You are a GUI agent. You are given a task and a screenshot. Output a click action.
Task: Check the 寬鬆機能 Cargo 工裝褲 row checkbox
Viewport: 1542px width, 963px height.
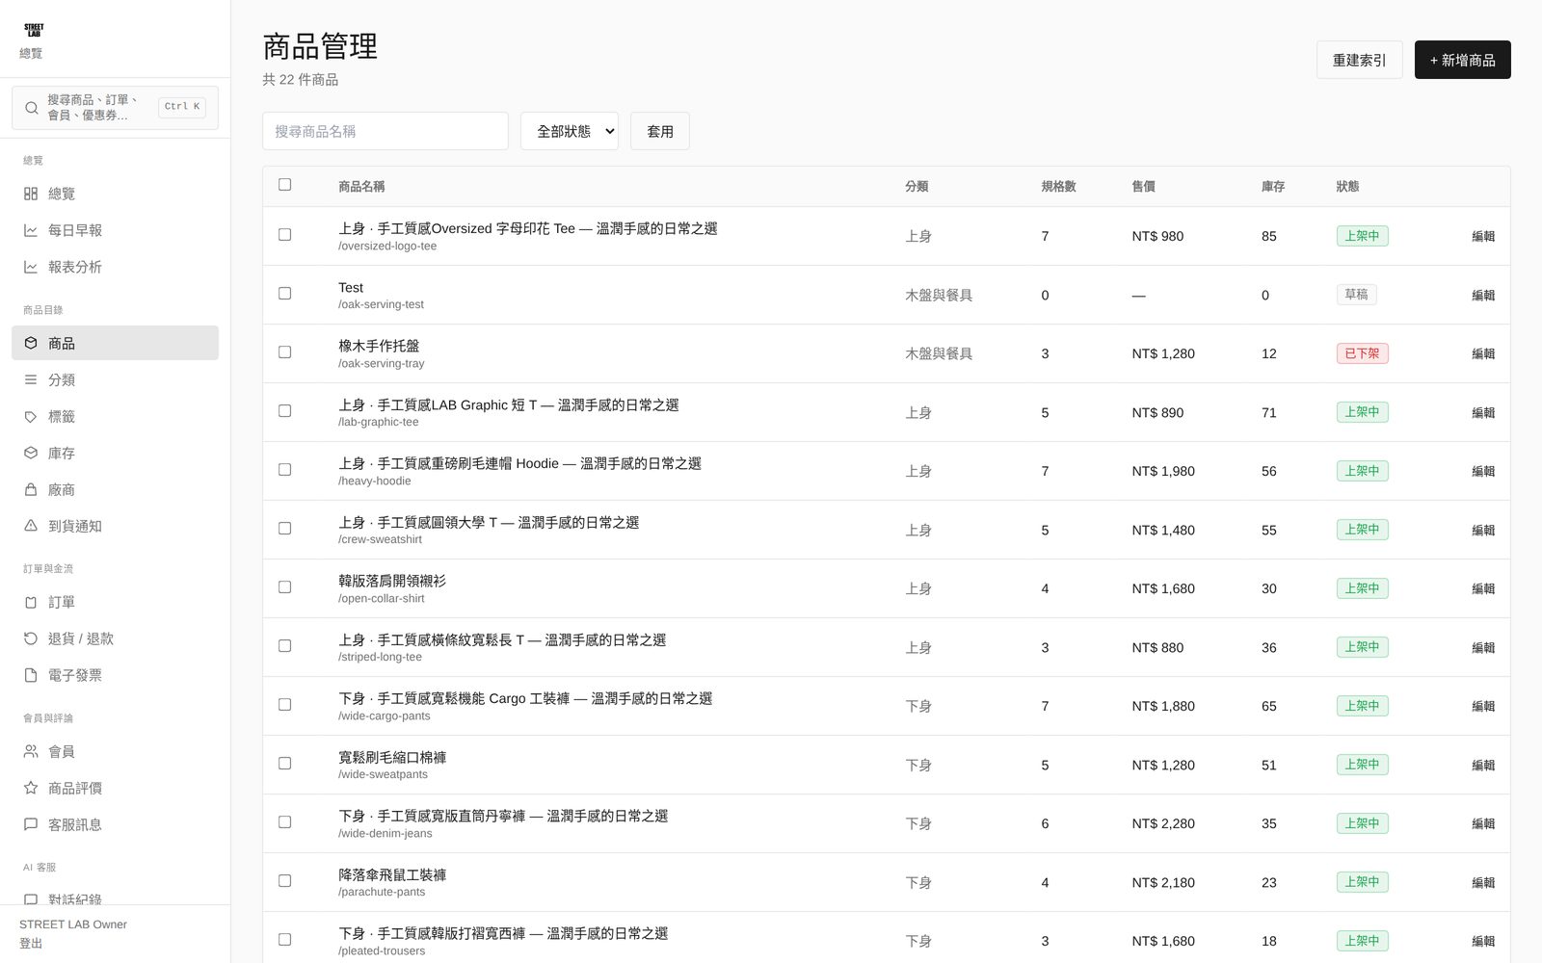pyautogui.click(x=284, y=704)
